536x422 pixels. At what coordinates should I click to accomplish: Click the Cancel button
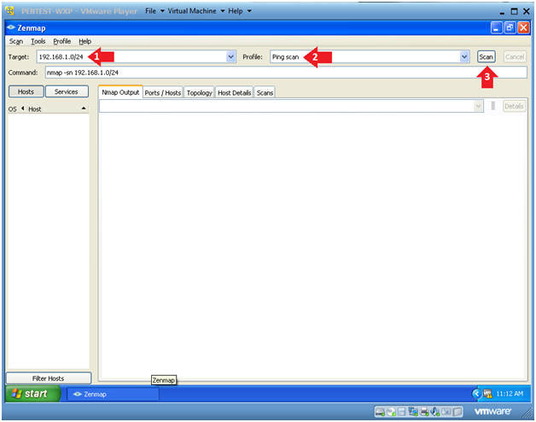[x=515, y=57]
